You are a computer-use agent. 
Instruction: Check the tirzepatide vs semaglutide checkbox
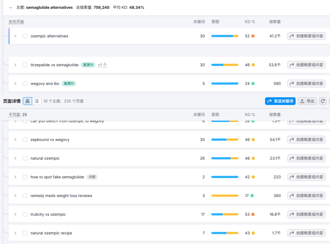25,65
